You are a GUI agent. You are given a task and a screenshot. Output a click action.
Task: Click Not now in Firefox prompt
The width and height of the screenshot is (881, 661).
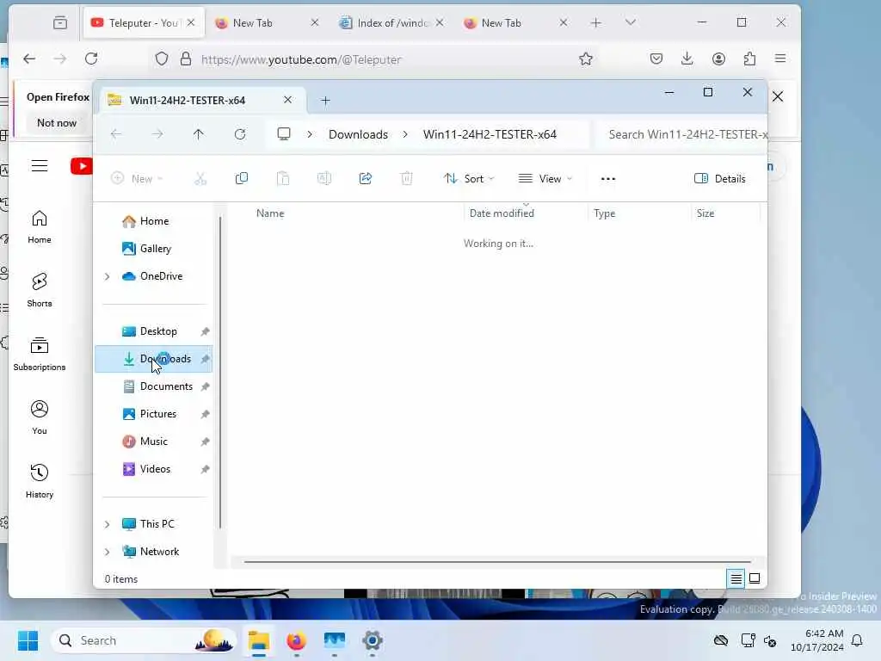click(x=56, y=123)
